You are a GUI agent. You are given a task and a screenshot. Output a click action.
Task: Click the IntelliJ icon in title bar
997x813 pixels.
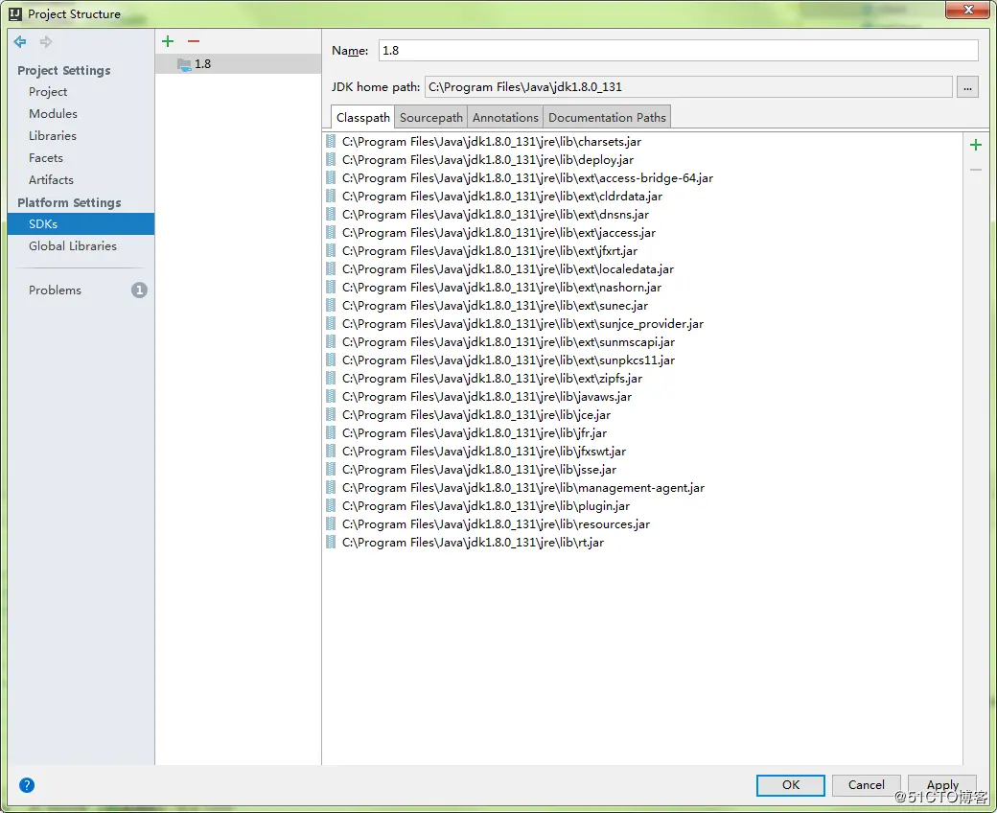15,14
